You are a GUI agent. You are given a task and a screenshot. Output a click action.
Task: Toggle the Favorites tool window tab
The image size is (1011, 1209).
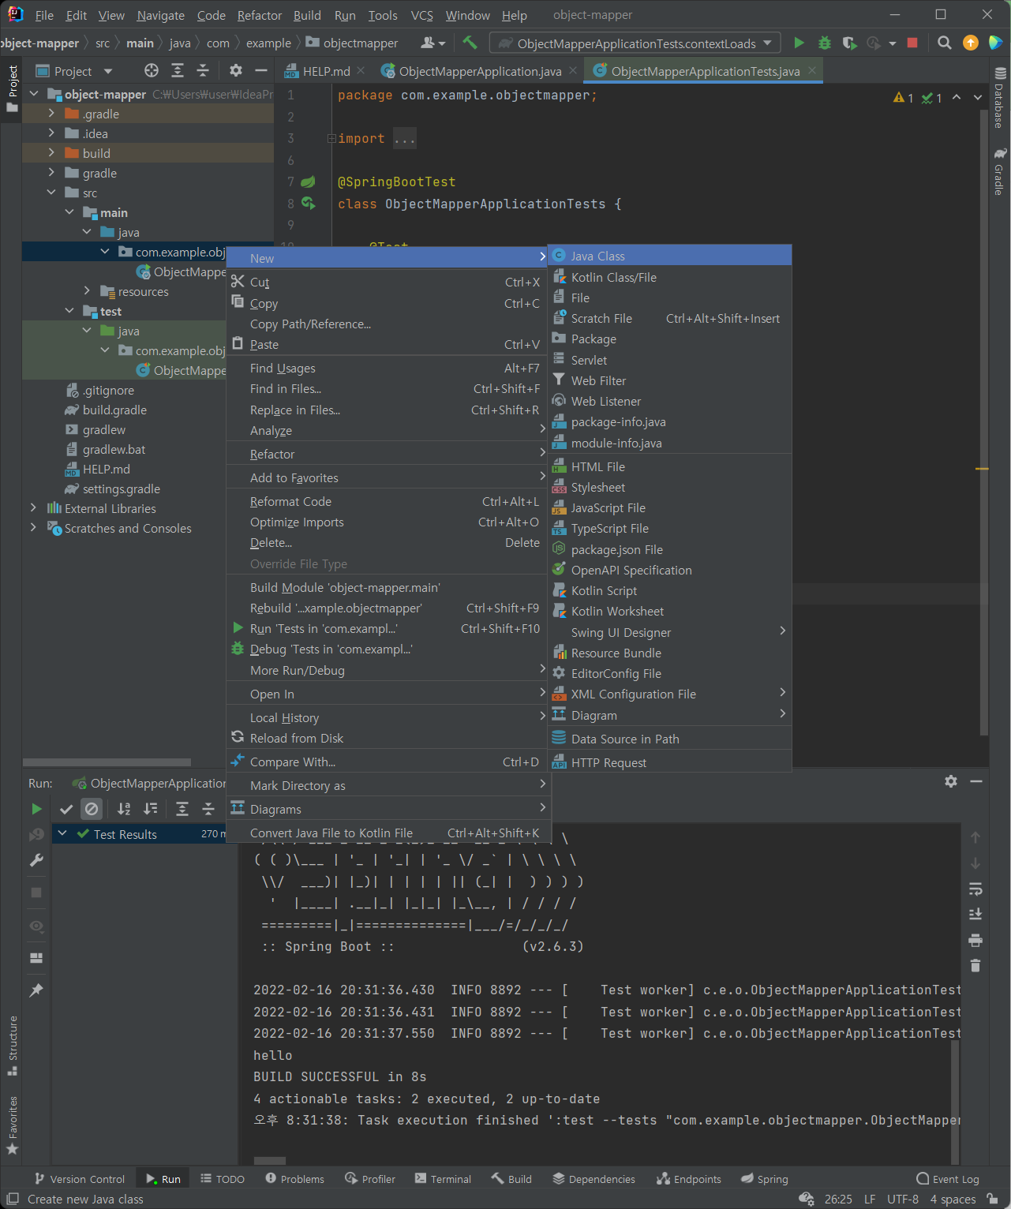[12, 1126]
